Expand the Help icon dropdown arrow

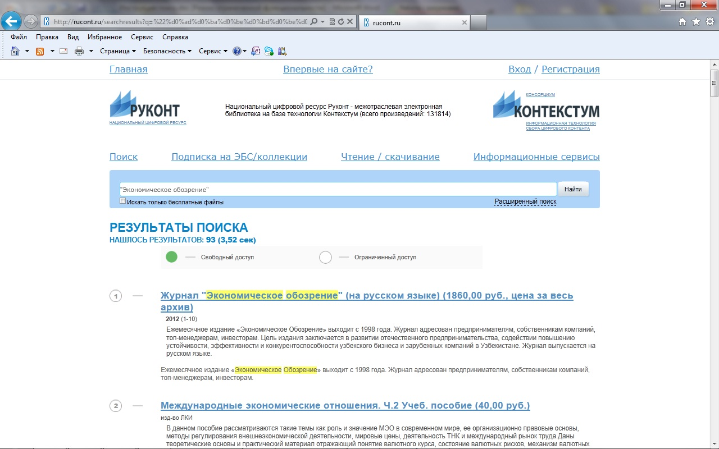[x=245, y=51]
